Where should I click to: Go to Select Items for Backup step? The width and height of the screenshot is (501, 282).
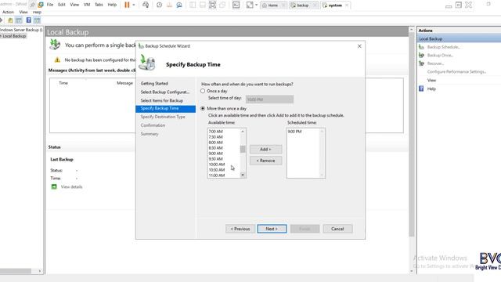[162, 101]
